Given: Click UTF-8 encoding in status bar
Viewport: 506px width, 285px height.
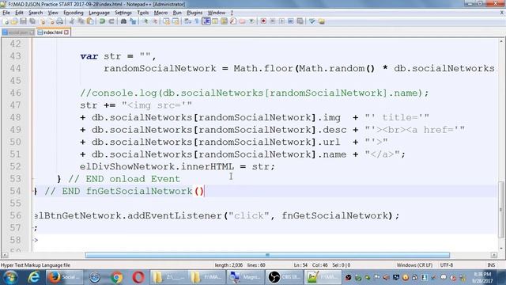Looking at the screenshot, I should pyautogui.click(x=447, y=265).
